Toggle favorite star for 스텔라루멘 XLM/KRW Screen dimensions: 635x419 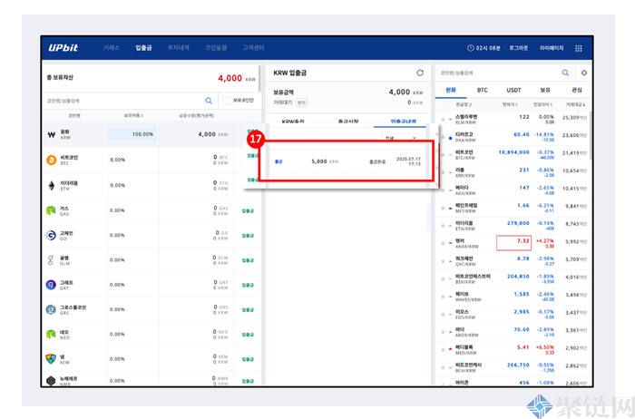click(x=443, y=118)
